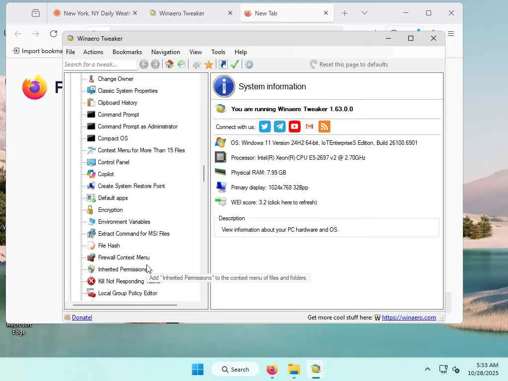
Task: Click the shortcut arrow toolbar icon
Action: point(223,64)
